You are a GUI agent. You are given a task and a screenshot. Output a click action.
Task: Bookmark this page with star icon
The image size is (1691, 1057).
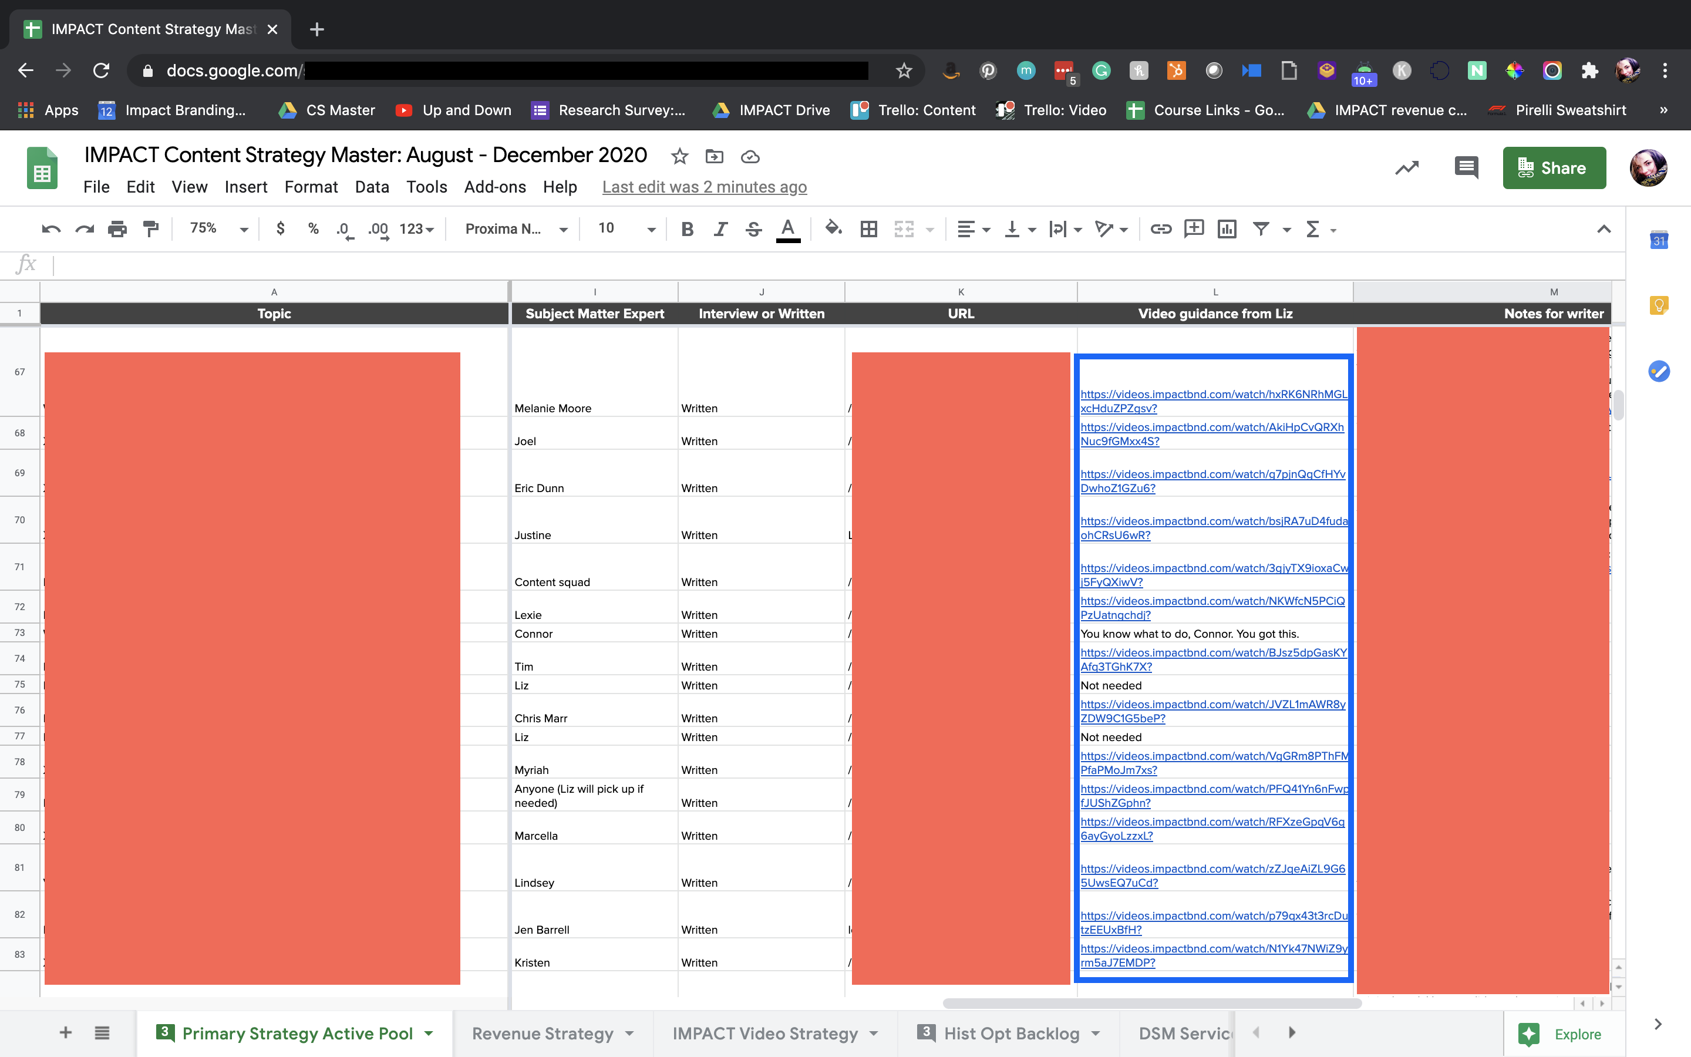[x=904, y=70]
